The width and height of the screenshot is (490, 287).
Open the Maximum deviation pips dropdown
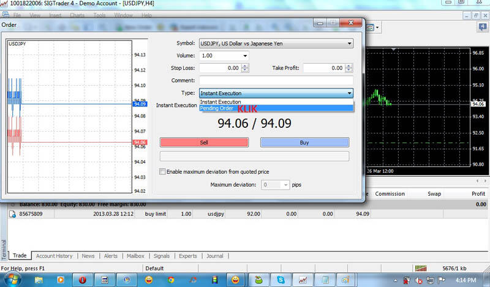[x=285, y=185]
